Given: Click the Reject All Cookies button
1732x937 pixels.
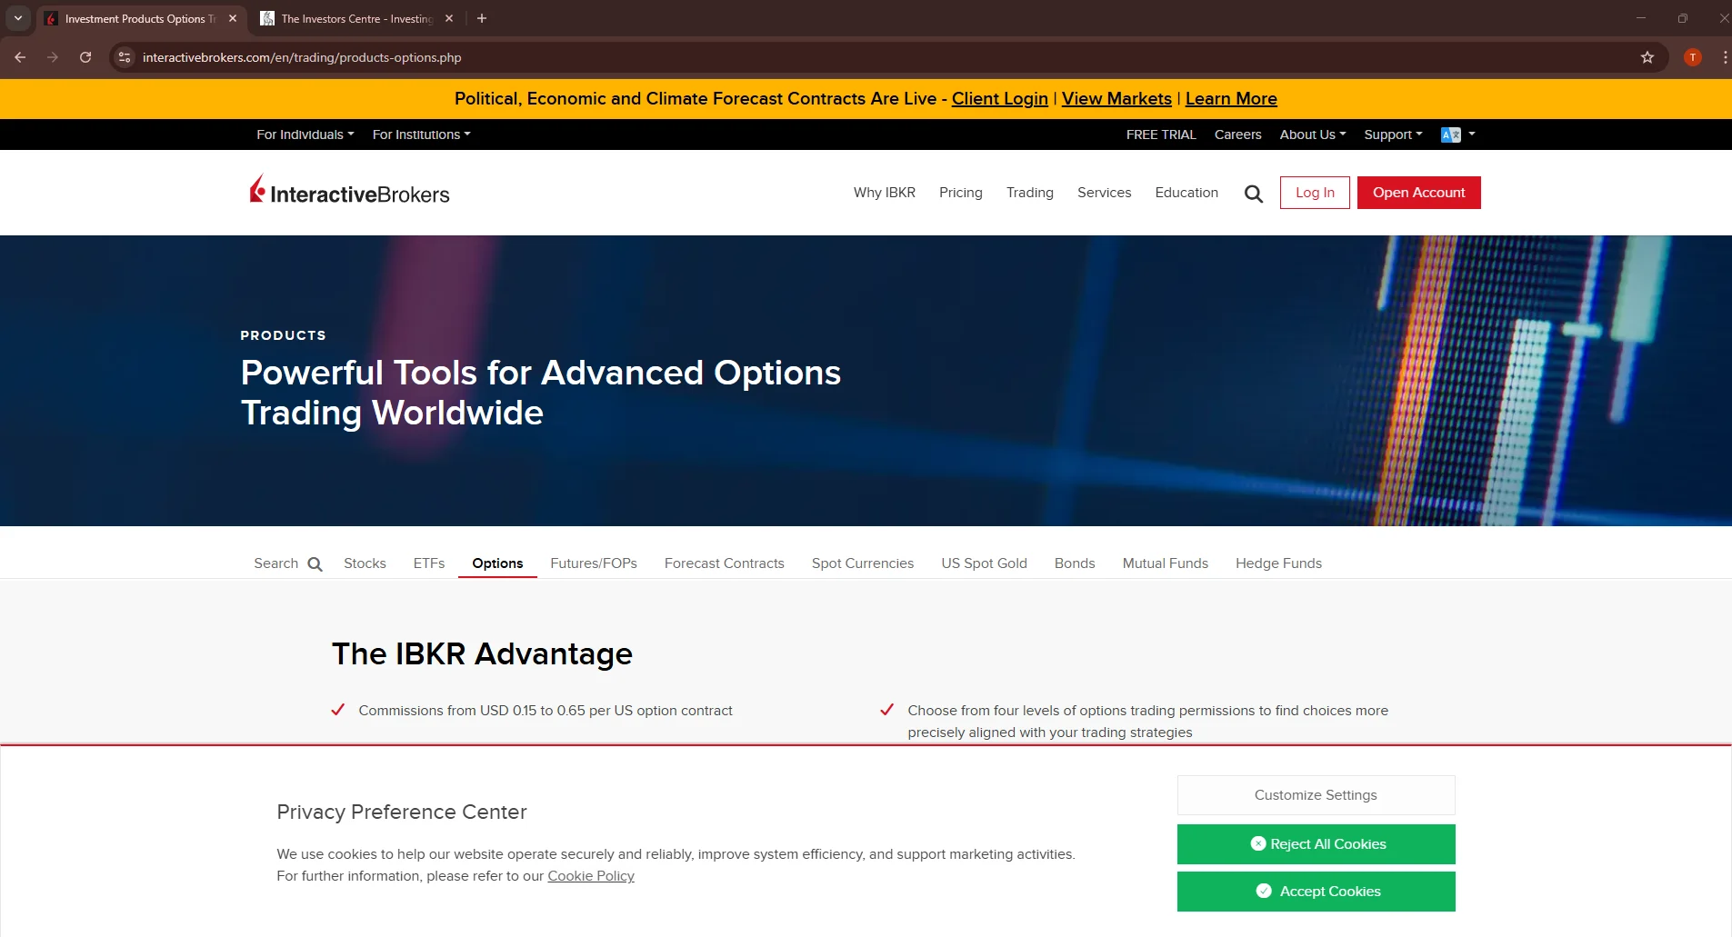Looking at the screenshot, I should [x=1316, y=844].
